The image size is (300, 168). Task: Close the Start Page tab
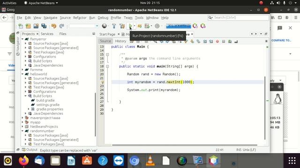click(x=119, y=34)
